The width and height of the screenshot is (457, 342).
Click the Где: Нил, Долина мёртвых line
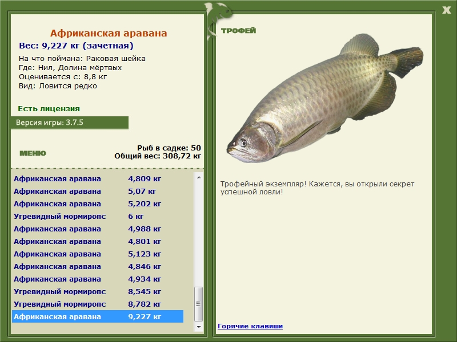click(x=70, y=68)
